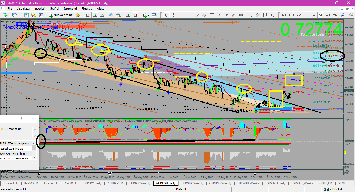Image resolution: width=355 pixels, height=192 pixels.
Task: Open the File menu
Action: click(10, 9)
